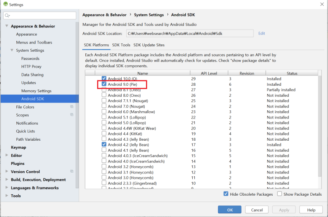Open the SDK Tools tab

point(121,45)
